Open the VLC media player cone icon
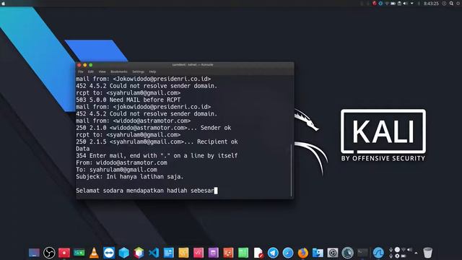The image size is (462, 260). coord(94,253)
